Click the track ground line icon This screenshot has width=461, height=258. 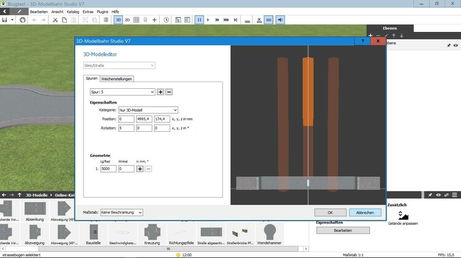(x=247, y=20)
